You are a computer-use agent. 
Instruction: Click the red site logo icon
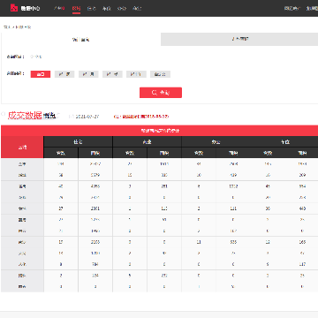point(14,8)
